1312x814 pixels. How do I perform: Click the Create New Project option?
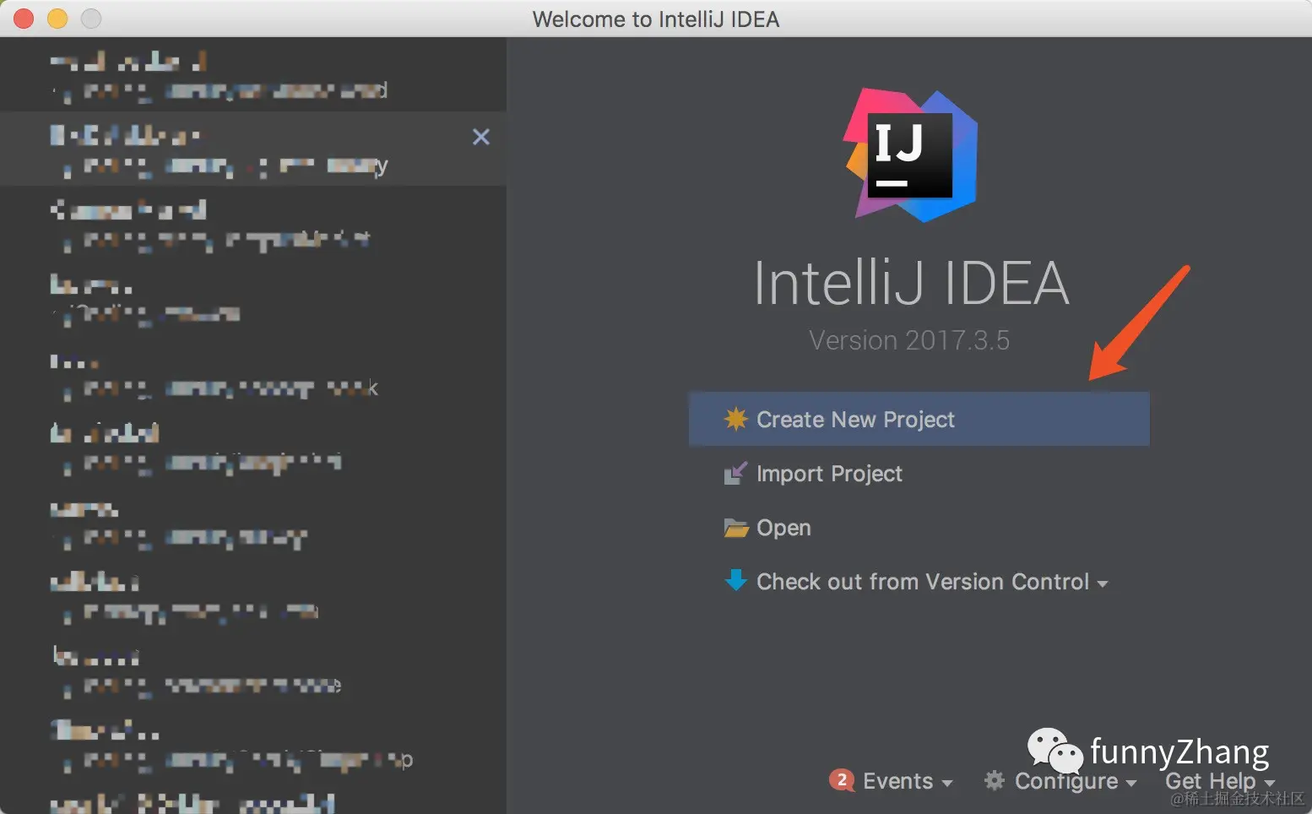click(919, 419)
